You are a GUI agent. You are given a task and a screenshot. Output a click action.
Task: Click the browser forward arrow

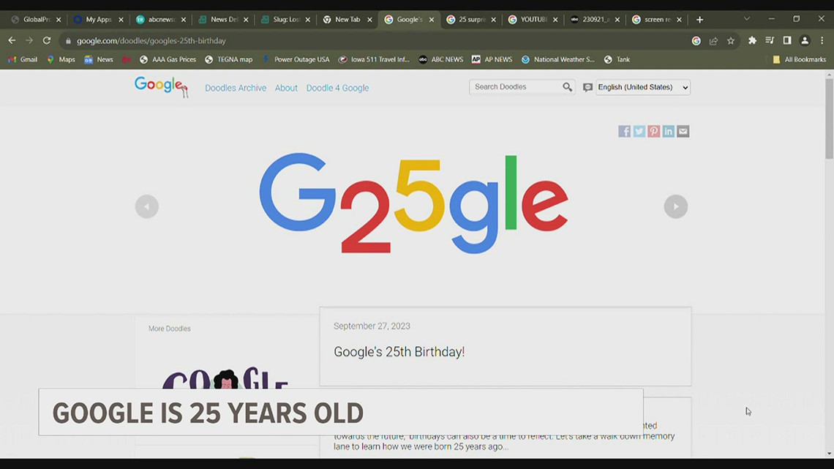click(x=29, y=40)
